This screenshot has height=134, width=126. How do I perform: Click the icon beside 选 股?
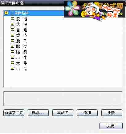point(12,24)
